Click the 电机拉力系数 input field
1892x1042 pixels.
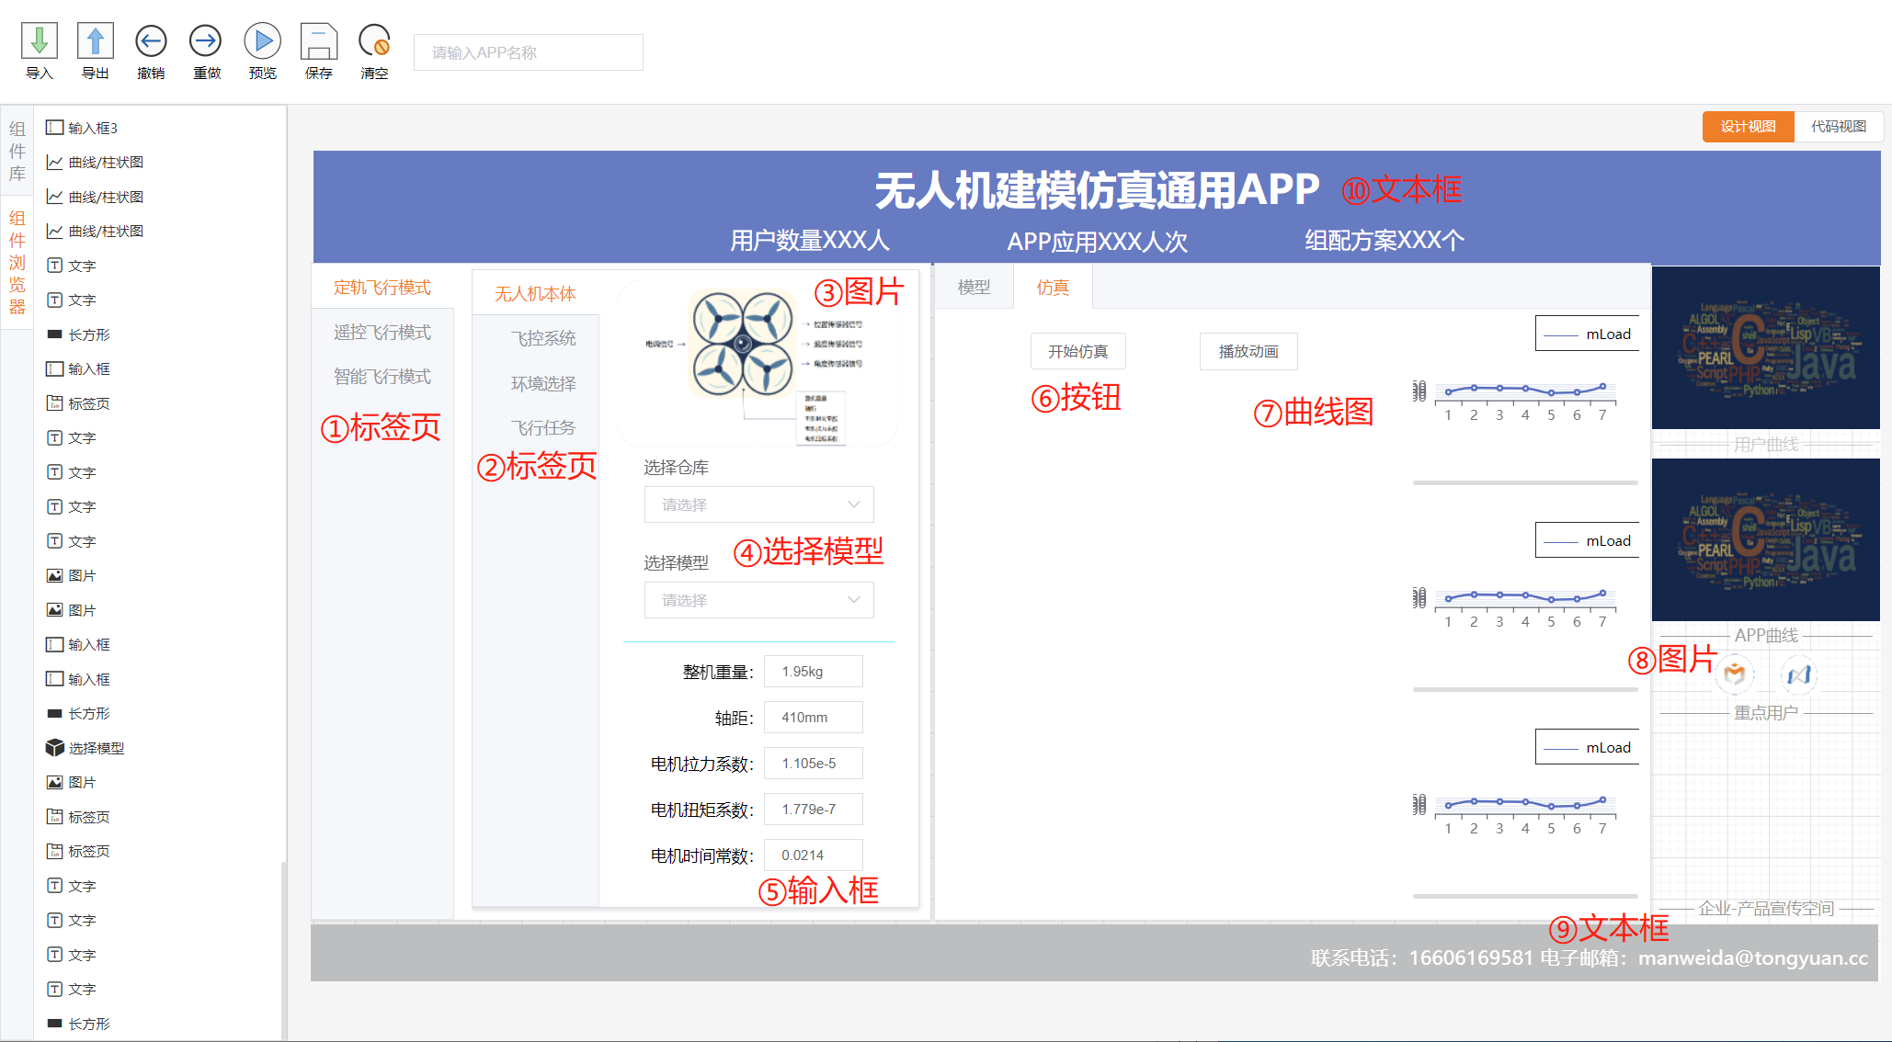tap(813, 764)
